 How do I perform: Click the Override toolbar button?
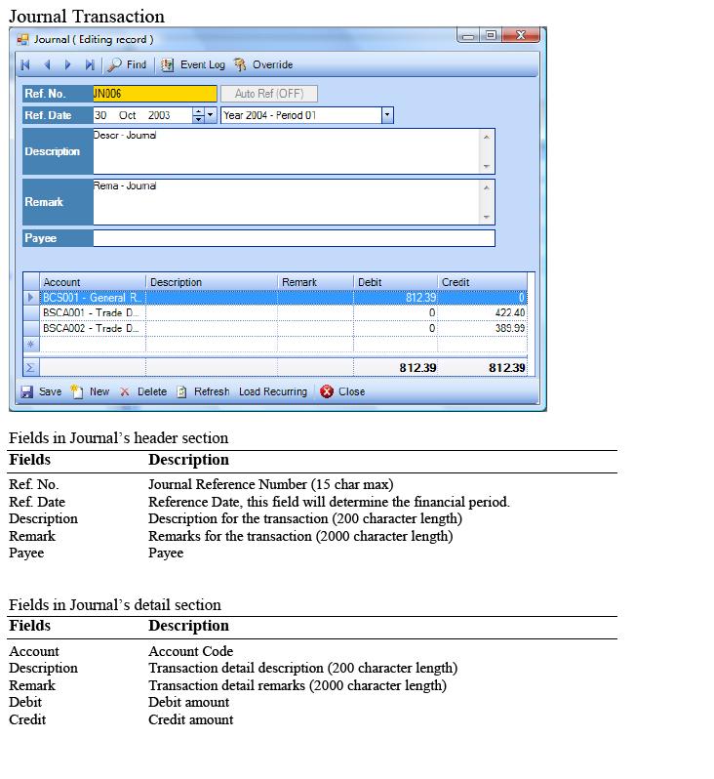tap(262, 64)
